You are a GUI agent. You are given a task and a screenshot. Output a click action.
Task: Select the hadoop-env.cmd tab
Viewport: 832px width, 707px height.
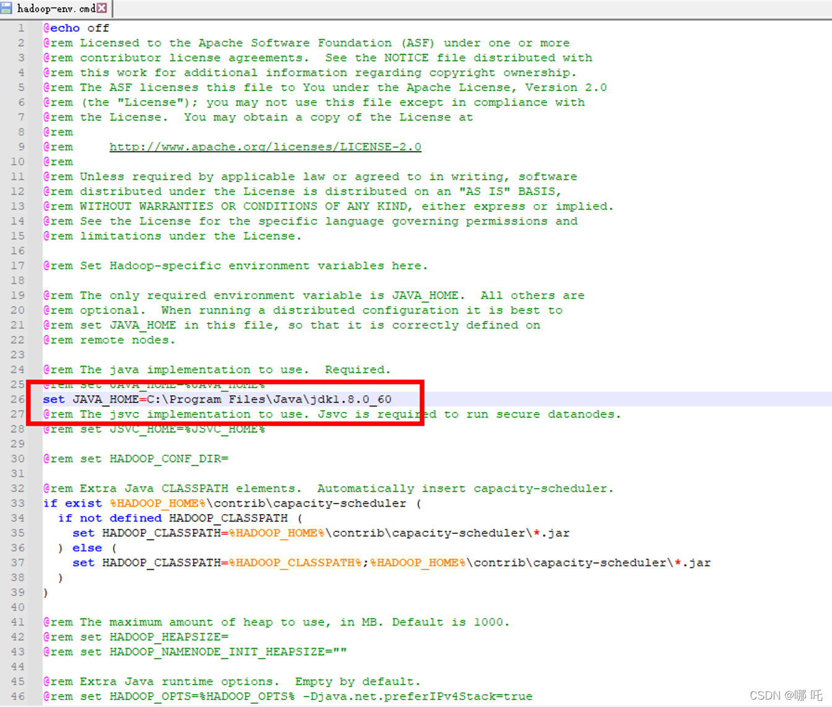click(x=56, y=9)
